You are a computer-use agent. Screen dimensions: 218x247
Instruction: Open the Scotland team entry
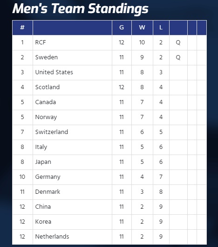coord(48,87)
